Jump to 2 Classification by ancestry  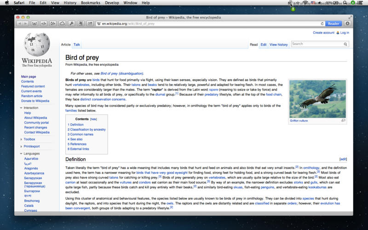86,130
